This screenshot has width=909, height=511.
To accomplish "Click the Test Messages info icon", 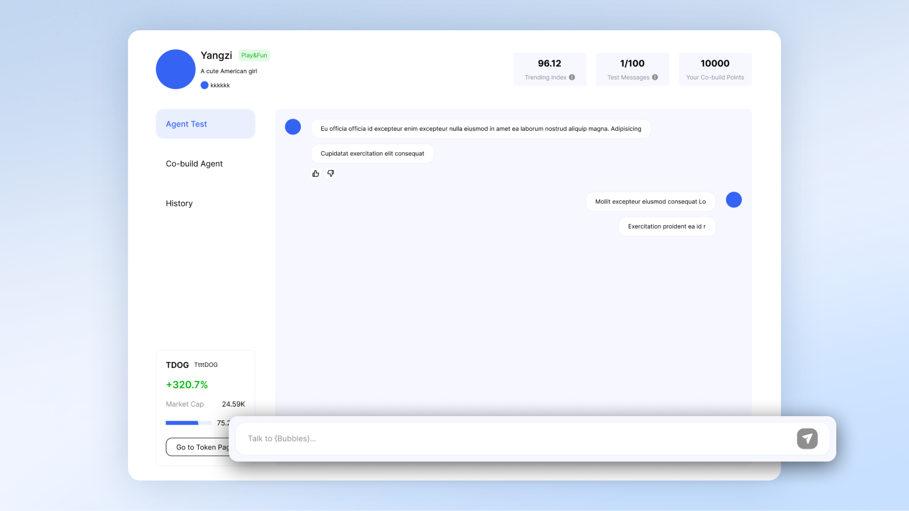I will (x=655, y=77).
